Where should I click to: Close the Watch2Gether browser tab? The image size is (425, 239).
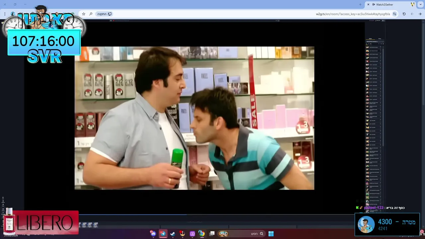tap(368, 5)
